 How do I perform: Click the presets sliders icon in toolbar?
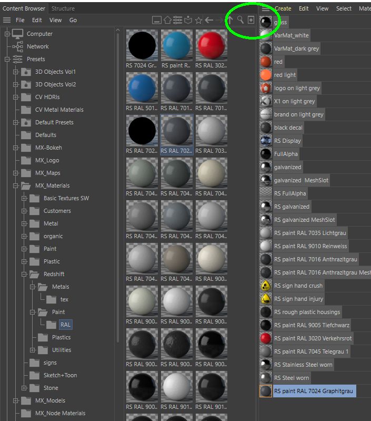pyautogui.click(x=177, y=20)
